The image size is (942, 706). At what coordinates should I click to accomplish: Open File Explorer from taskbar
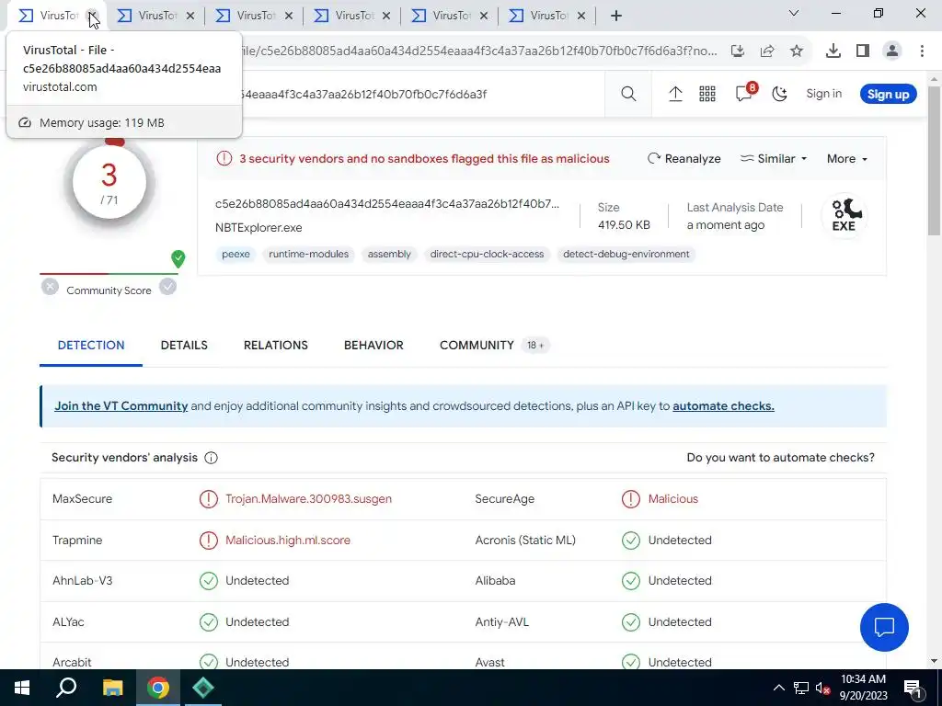[x=112, y=688]
